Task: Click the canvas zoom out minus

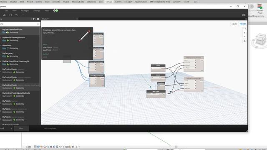Action: 244,36
